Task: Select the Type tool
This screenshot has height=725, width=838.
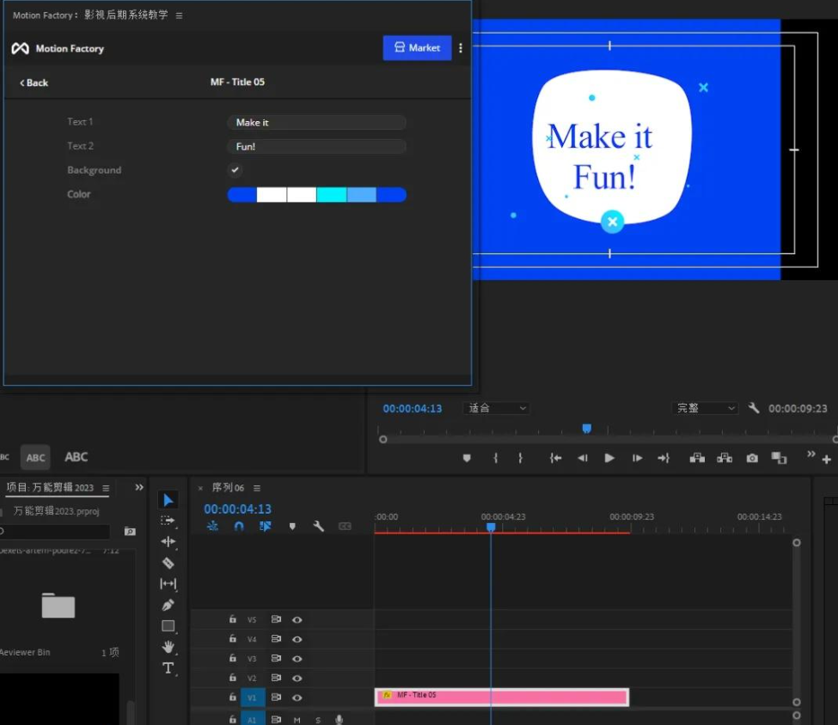Action: (168, 668)
